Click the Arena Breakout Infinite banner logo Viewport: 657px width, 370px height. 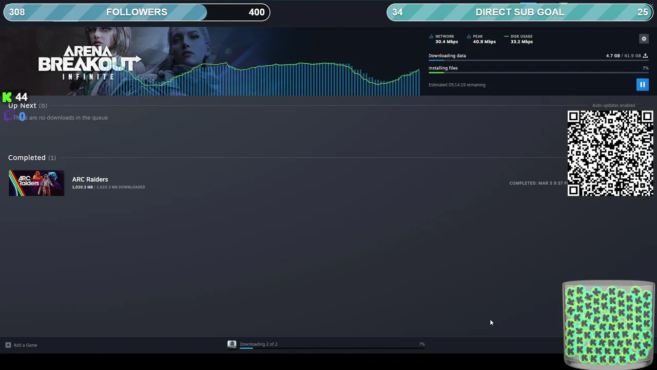click(89, 63)
